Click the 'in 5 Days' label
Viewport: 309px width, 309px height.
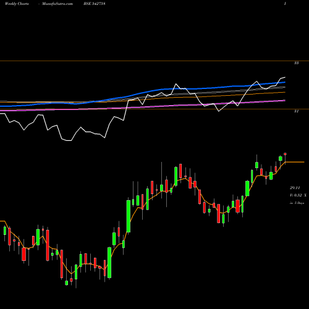click(297, 203)
